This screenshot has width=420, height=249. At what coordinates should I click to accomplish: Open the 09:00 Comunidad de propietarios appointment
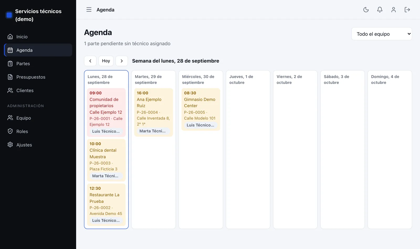pyautogui.click(x=106, y=112)
